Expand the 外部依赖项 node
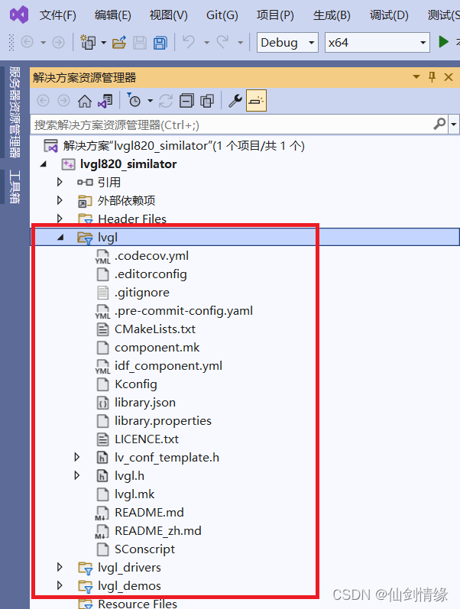This screenshot has height=609, width=460. point(60,200)
